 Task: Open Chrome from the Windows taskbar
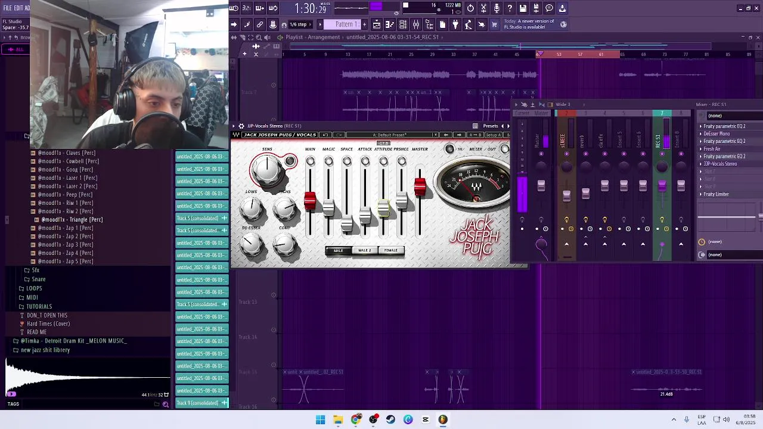(356, 419)
